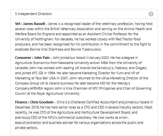Click the 'private sectors.' closing text
This screenshot has width=163, height=136.
[26, 128]
